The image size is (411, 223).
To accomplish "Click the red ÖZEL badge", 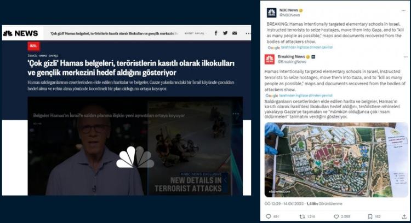I will (x=33, y=46).
